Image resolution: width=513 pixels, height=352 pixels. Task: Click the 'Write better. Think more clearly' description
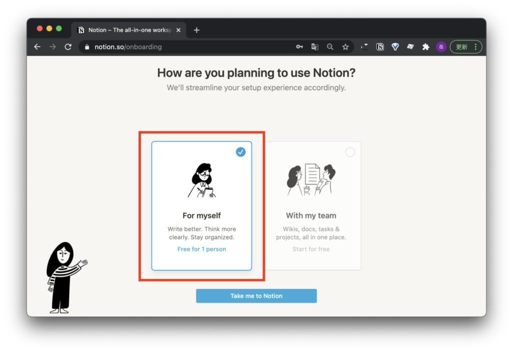[201, 233]
